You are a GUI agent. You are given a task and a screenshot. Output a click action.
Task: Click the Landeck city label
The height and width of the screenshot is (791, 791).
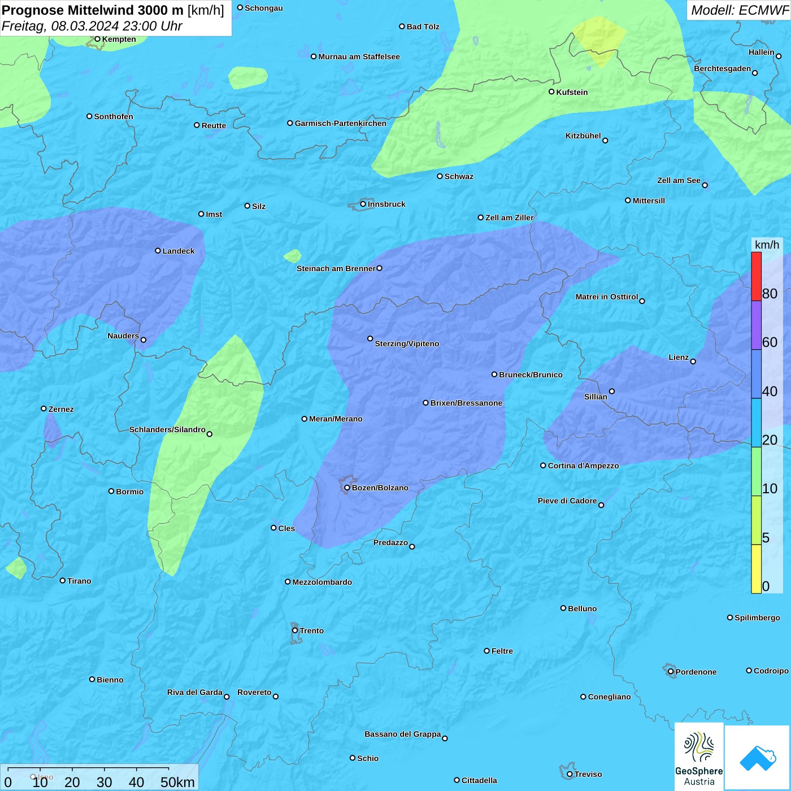point(179,251)
